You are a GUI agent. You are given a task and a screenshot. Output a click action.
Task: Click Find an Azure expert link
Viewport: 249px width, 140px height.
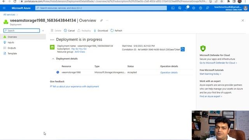pyautogui.click(x=211, y=96)
